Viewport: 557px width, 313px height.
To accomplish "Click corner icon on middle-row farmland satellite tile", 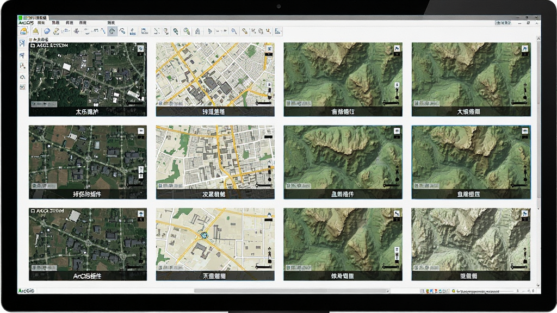I will click(x=141, y=131).
